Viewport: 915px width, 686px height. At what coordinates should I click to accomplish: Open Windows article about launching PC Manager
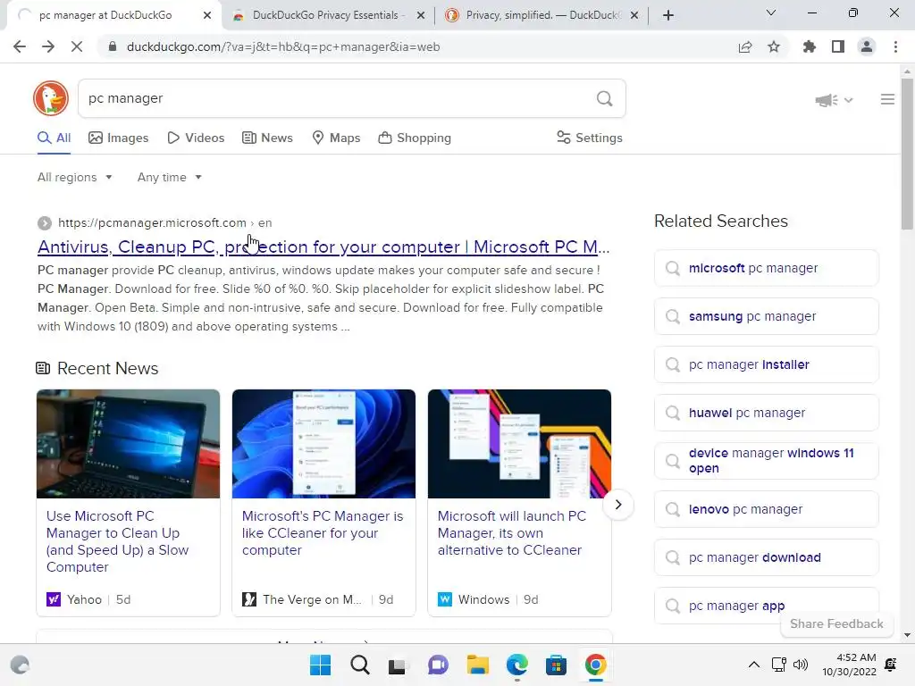[511, 533]
